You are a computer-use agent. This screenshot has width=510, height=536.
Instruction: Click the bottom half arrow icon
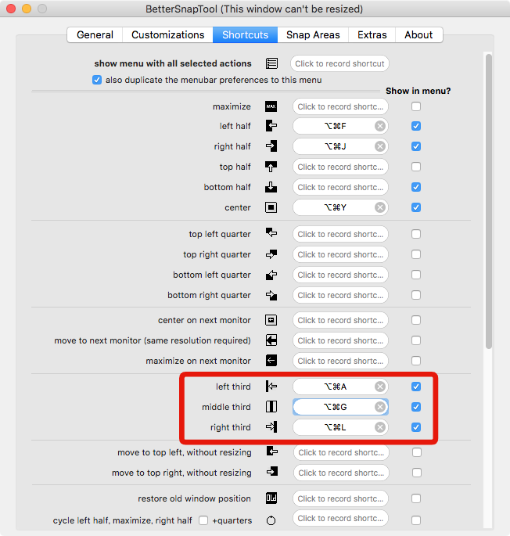click(271, 187)
